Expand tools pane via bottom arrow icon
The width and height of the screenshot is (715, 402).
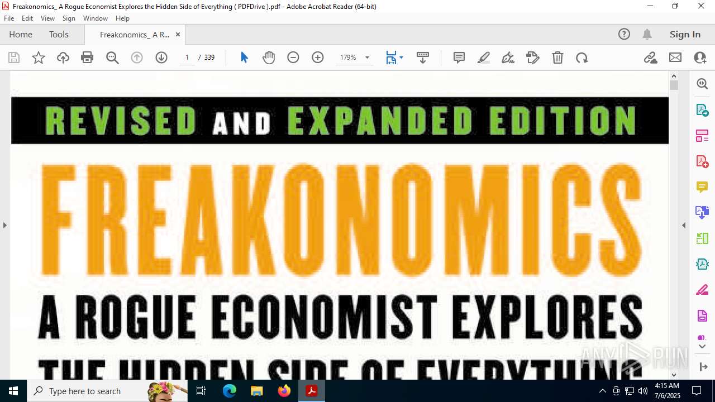703,367
